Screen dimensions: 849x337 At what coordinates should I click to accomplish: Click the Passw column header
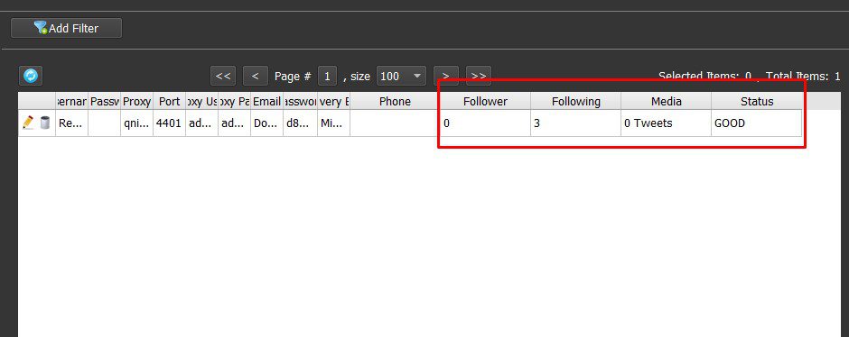(x=105, y=102)
